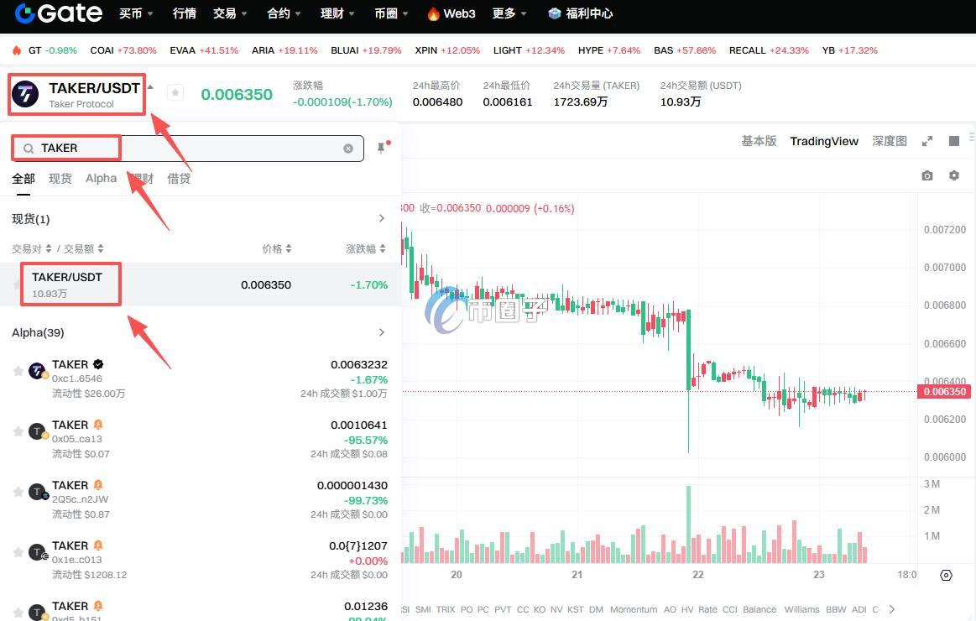Clear the TAKER search using the X icon
Screen dimensions: 976x621
coord(348,148)
